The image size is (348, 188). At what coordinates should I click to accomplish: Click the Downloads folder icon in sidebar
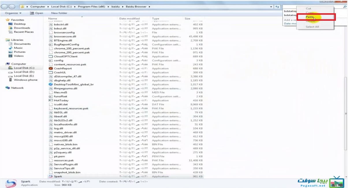[x=11, y=28]
